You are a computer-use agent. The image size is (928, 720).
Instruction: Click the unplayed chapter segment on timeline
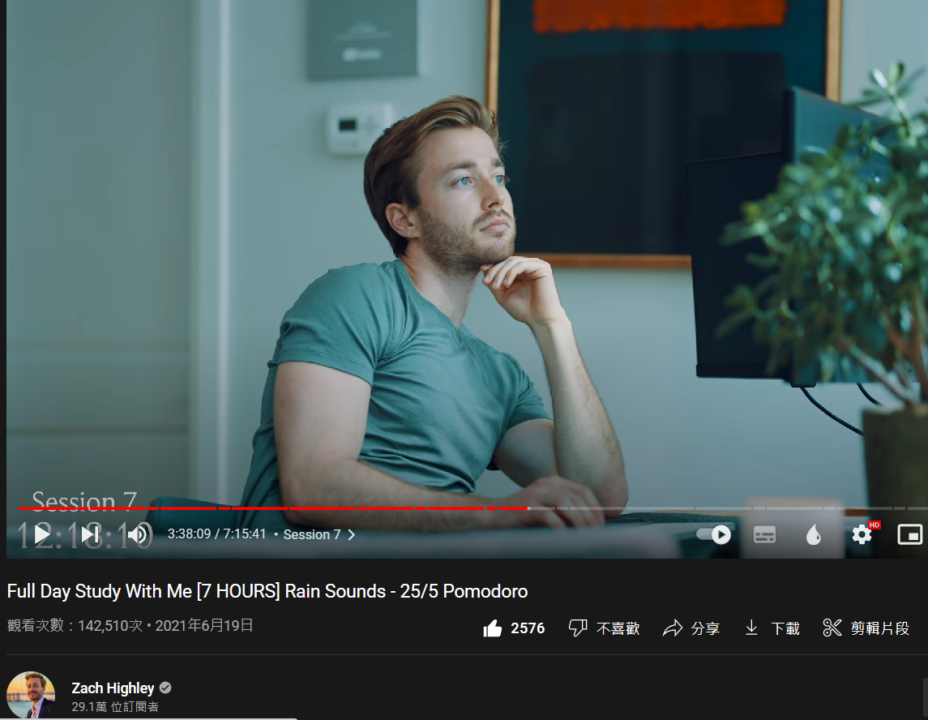click(x=729, y=508)
